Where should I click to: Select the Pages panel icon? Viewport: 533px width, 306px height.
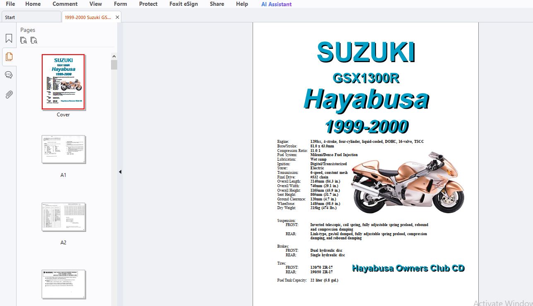click(x=9, y=57)
